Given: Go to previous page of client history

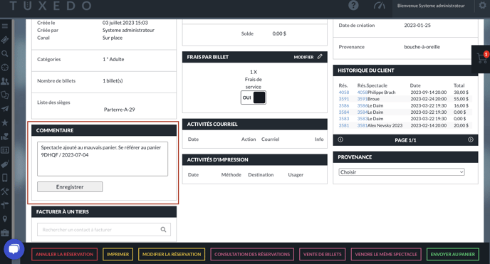Looking at the screenshot, I should point(340,139).
